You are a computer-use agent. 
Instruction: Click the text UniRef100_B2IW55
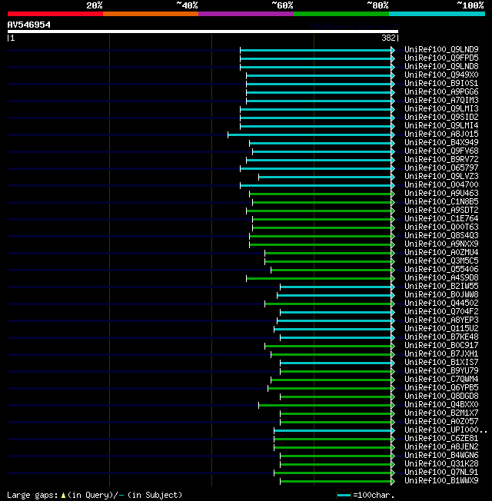pos(441,287)
